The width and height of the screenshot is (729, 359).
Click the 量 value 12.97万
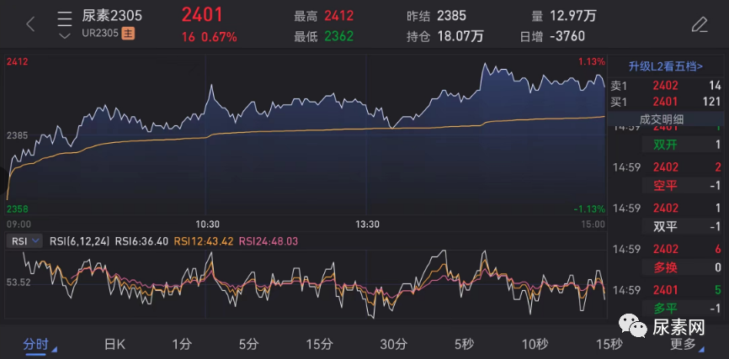(572, 16)
